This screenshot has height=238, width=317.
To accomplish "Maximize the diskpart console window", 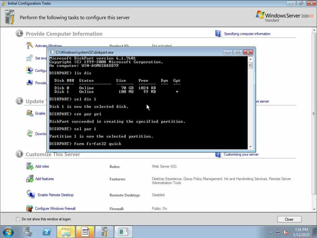I will click(238, 52).
